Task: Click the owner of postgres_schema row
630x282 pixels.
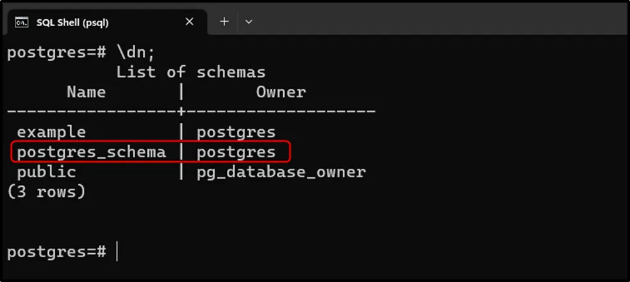Action: (x=236, y=152)
